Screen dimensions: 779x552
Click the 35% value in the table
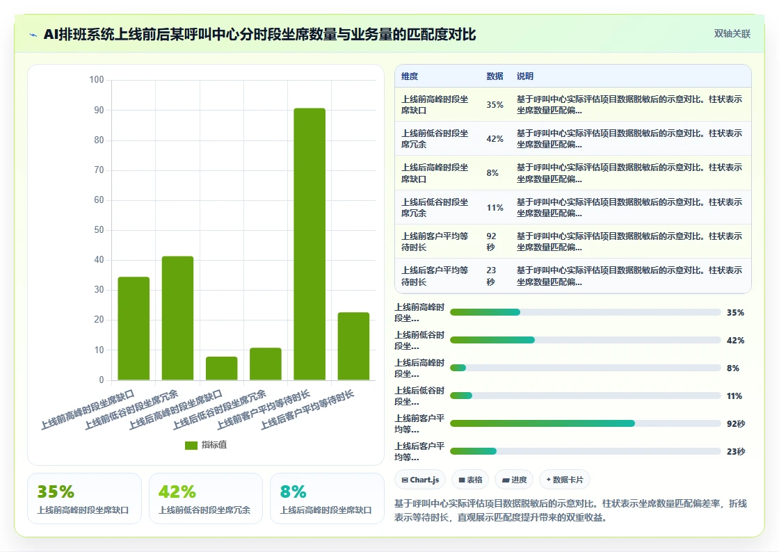pyautogui.click(x=495, y=105)
